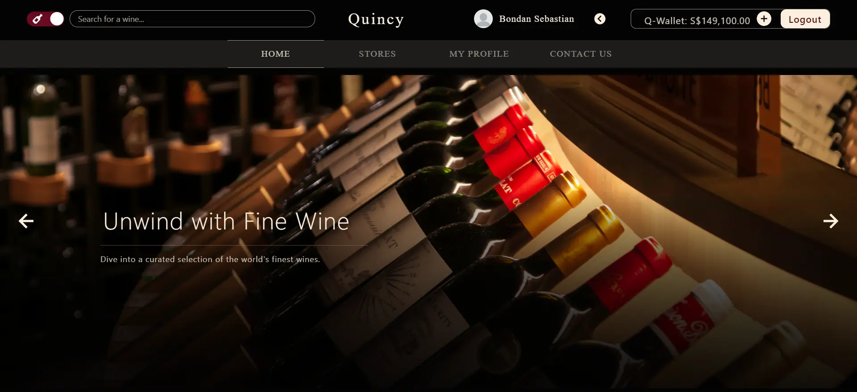Screen dimensions: 857x392
Task: Click the wine bottle icon on the switch
Action: (x=37, y=19)
